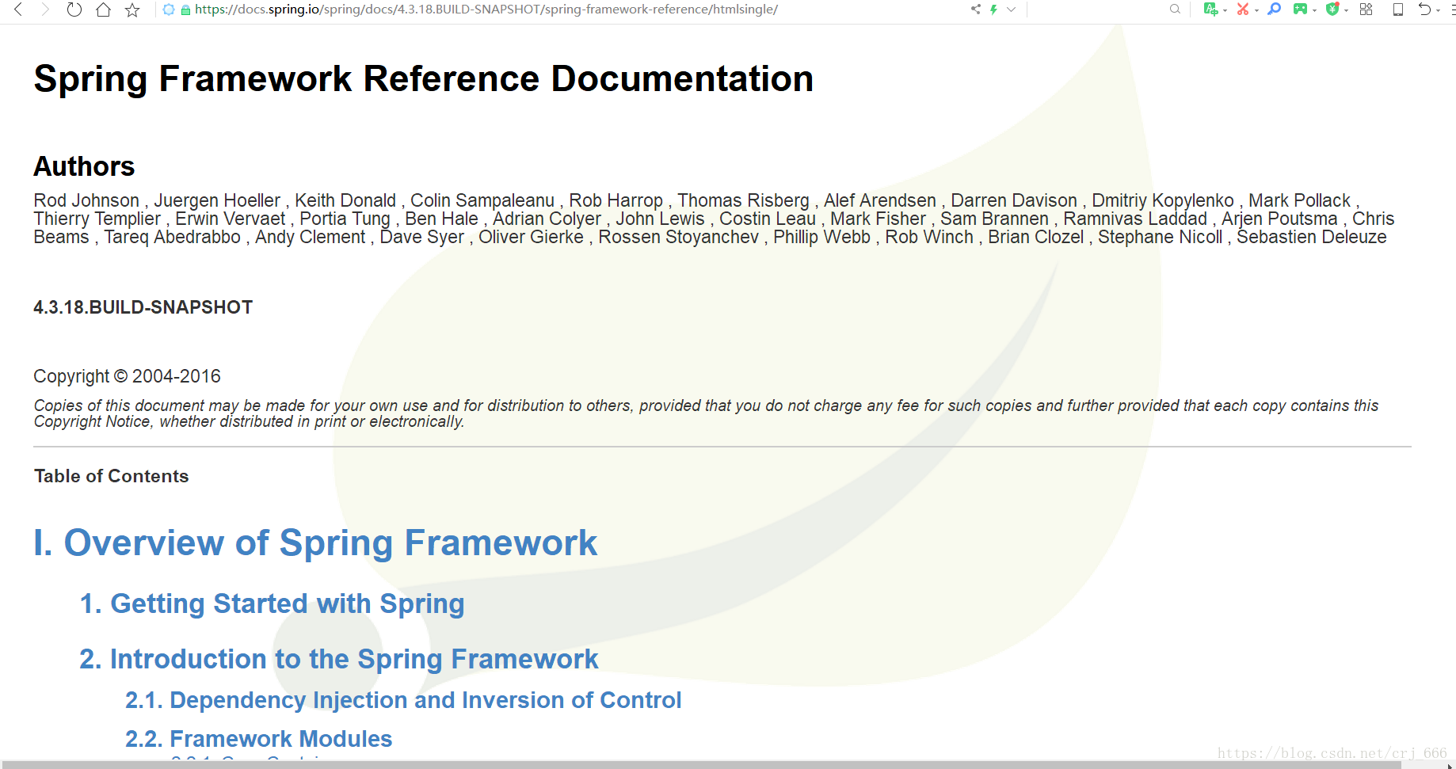Click the Authors heading
Viewport: 1456px width, 769px height.
[84, 166]
